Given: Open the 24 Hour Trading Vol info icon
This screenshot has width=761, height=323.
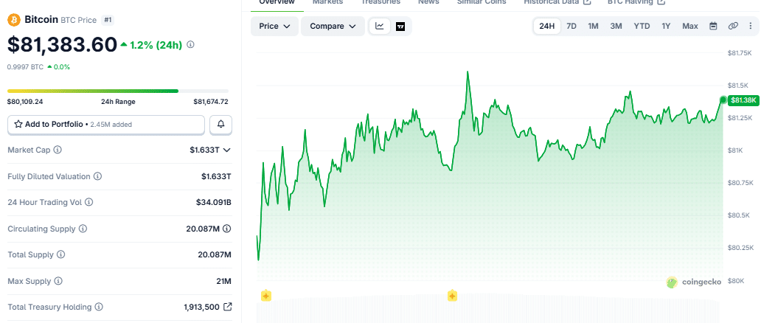Looking at the screenshot, I should click(88, 202).
